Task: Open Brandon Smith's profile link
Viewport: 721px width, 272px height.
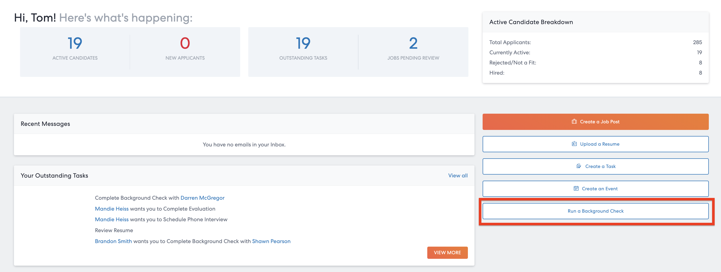Action: pyautogui.click(x=113, y=241)
